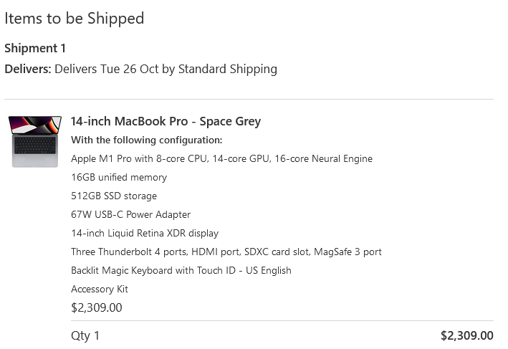Click the item price below Accessory Kit
Screen dimensions: 508x349
pos(97,308)
